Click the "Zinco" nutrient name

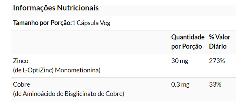[x=20, y=61]
